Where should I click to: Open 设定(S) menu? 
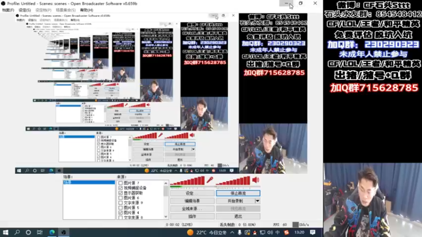coord(24,10)
